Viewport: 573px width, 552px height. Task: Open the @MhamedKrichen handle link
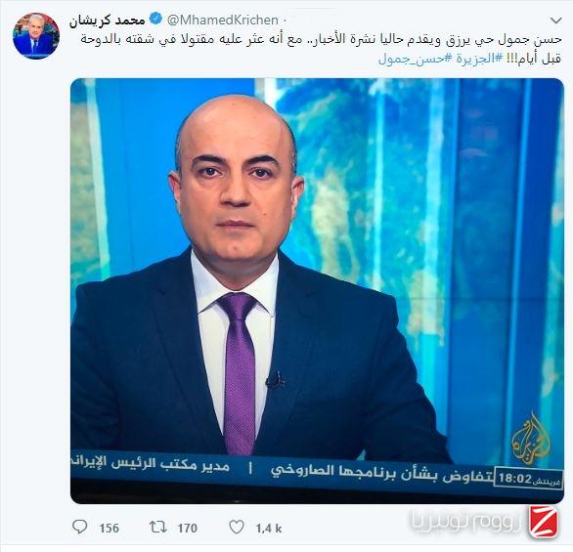tap(223, 20)
